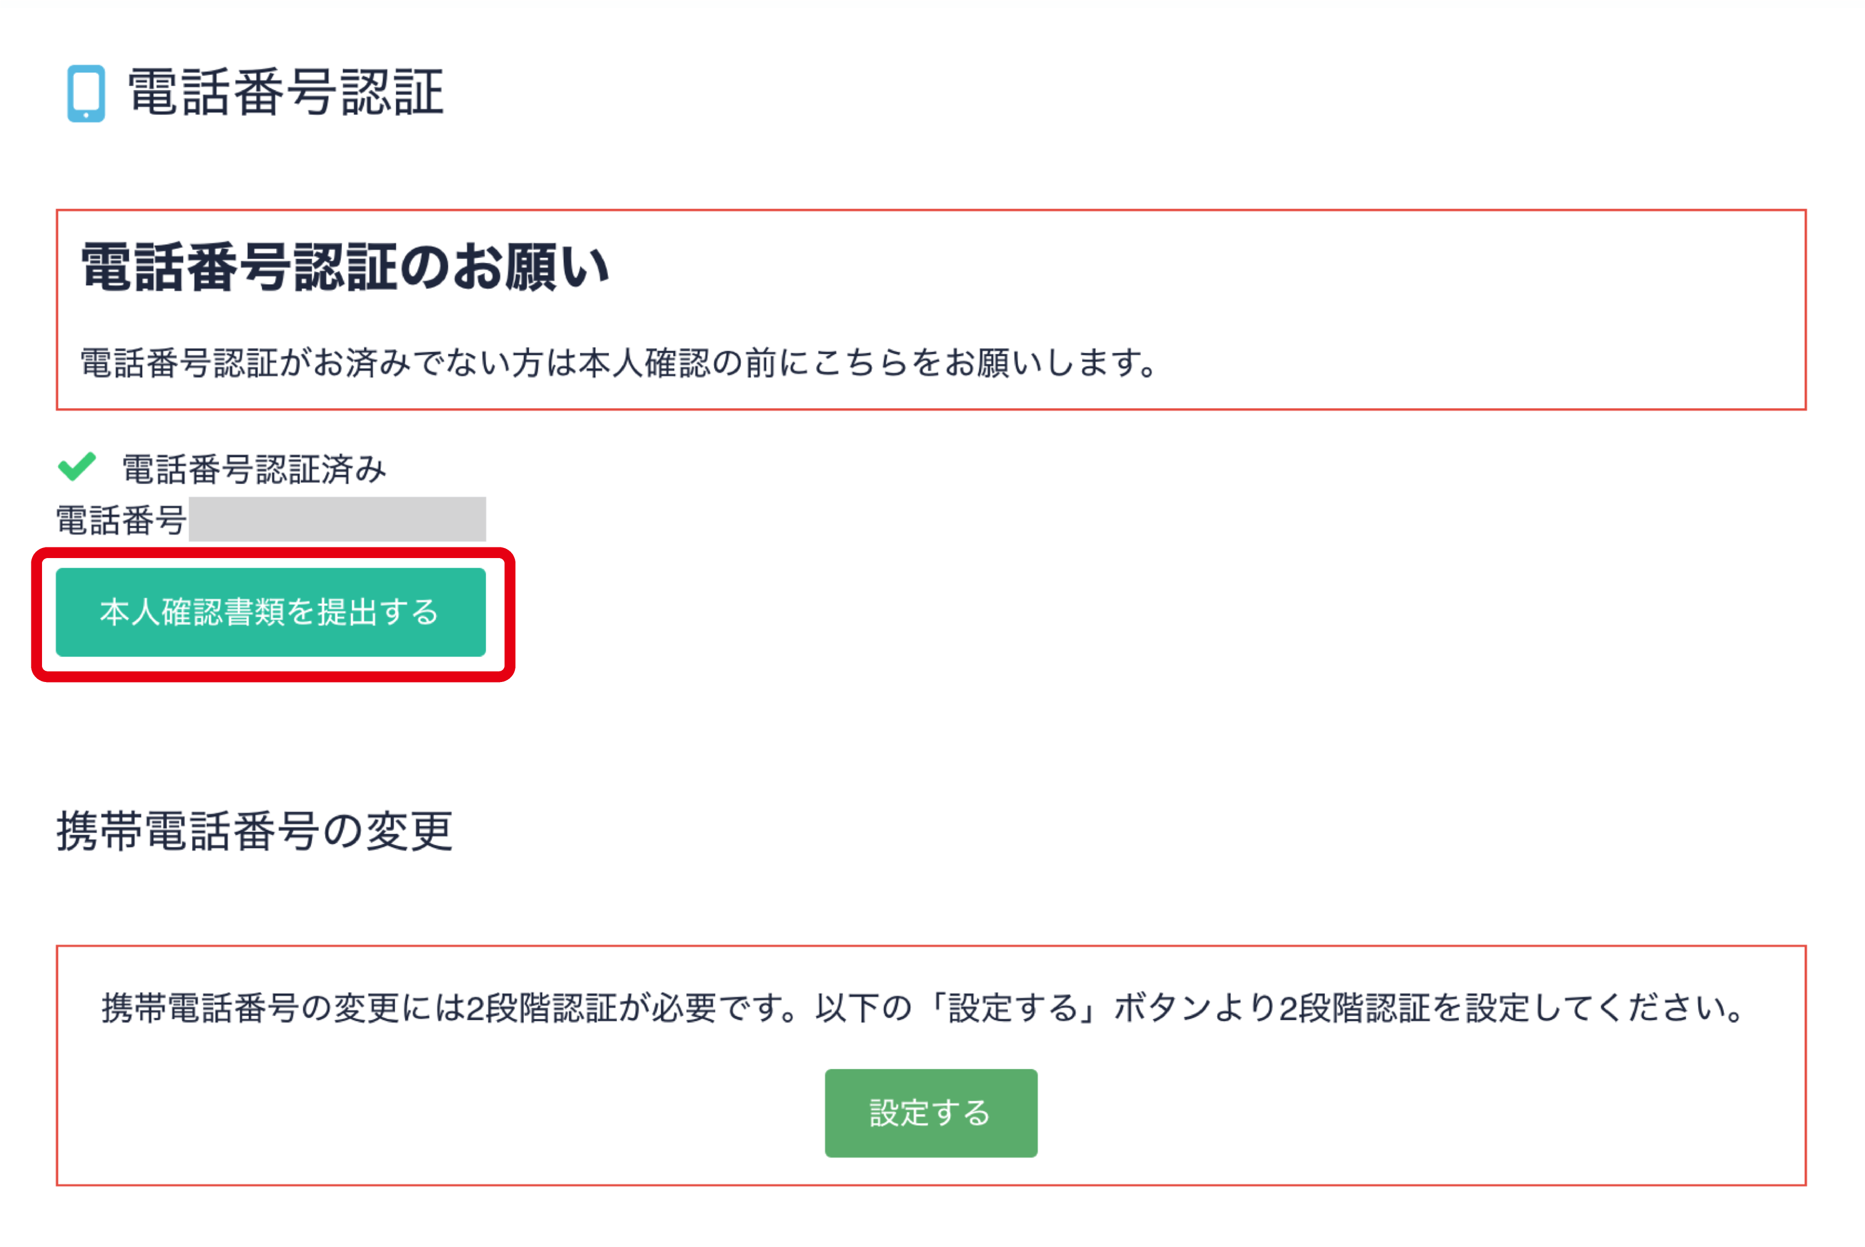The height and width of the screenshot is (1247, 1865).
Task: Click the blue smartphone icon
Action: tap(86, 93)
